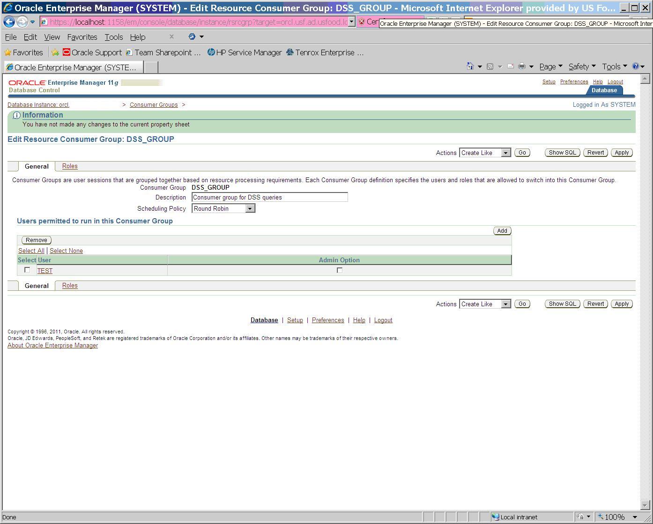Viewport: 653px width, 524px height.
Task: Click the certificate error shield icon
Action: 362,22
